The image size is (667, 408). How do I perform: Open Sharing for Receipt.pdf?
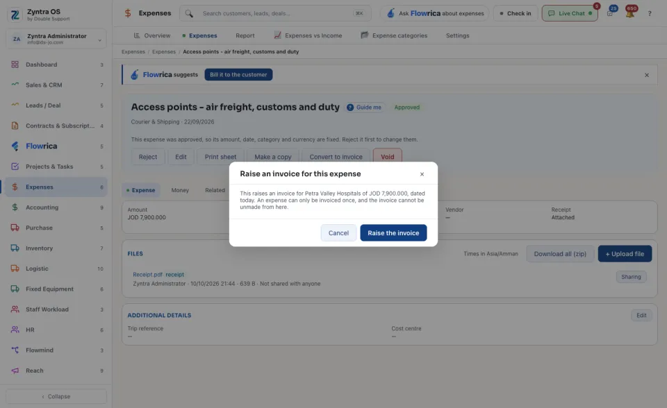coord(632,277)
